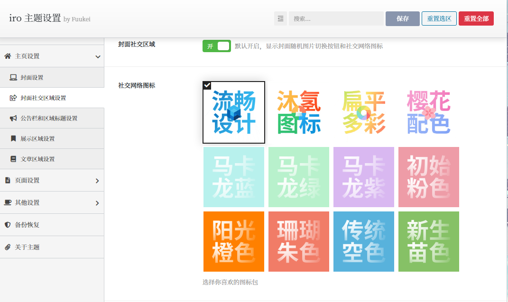Screen dimensions: 508x302
Task: Choose the 马卡龙蓝 color tile
Action: (x=233, y=177)
